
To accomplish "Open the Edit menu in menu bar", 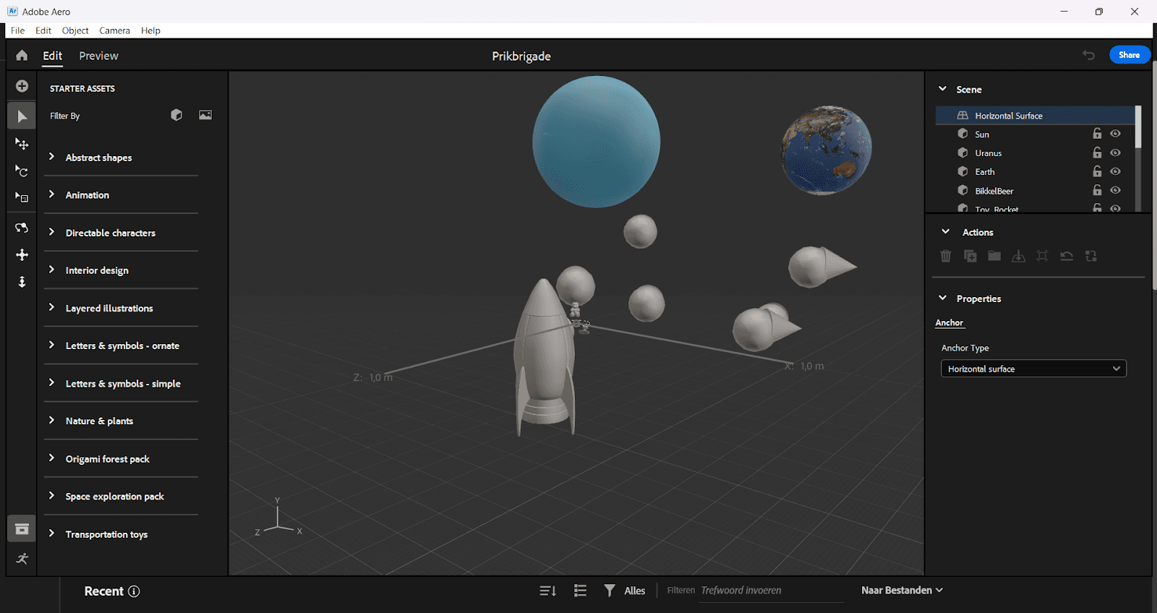I will point(43,30).
